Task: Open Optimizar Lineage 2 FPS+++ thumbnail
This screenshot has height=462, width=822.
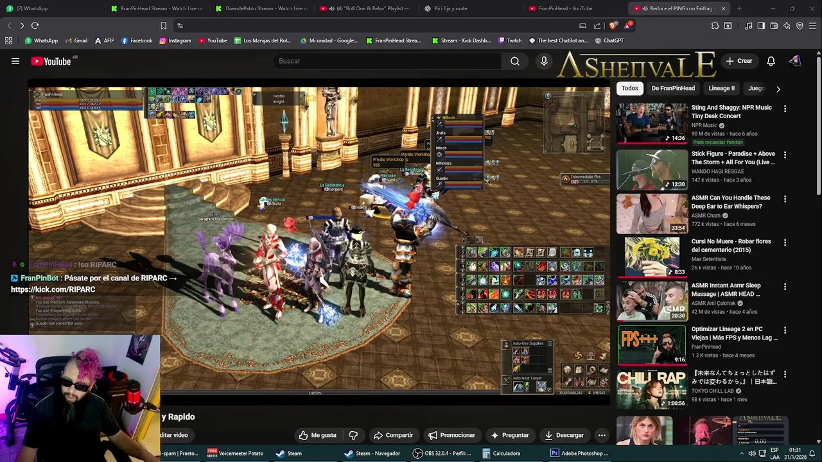Action: pos(651,345)
